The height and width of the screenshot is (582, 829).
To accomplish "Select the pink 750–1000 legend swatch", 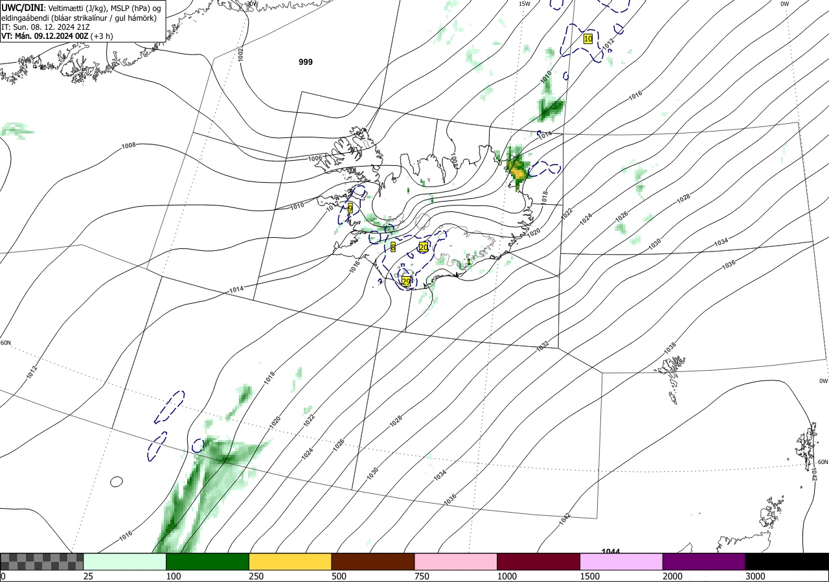I will coord(456,561).
